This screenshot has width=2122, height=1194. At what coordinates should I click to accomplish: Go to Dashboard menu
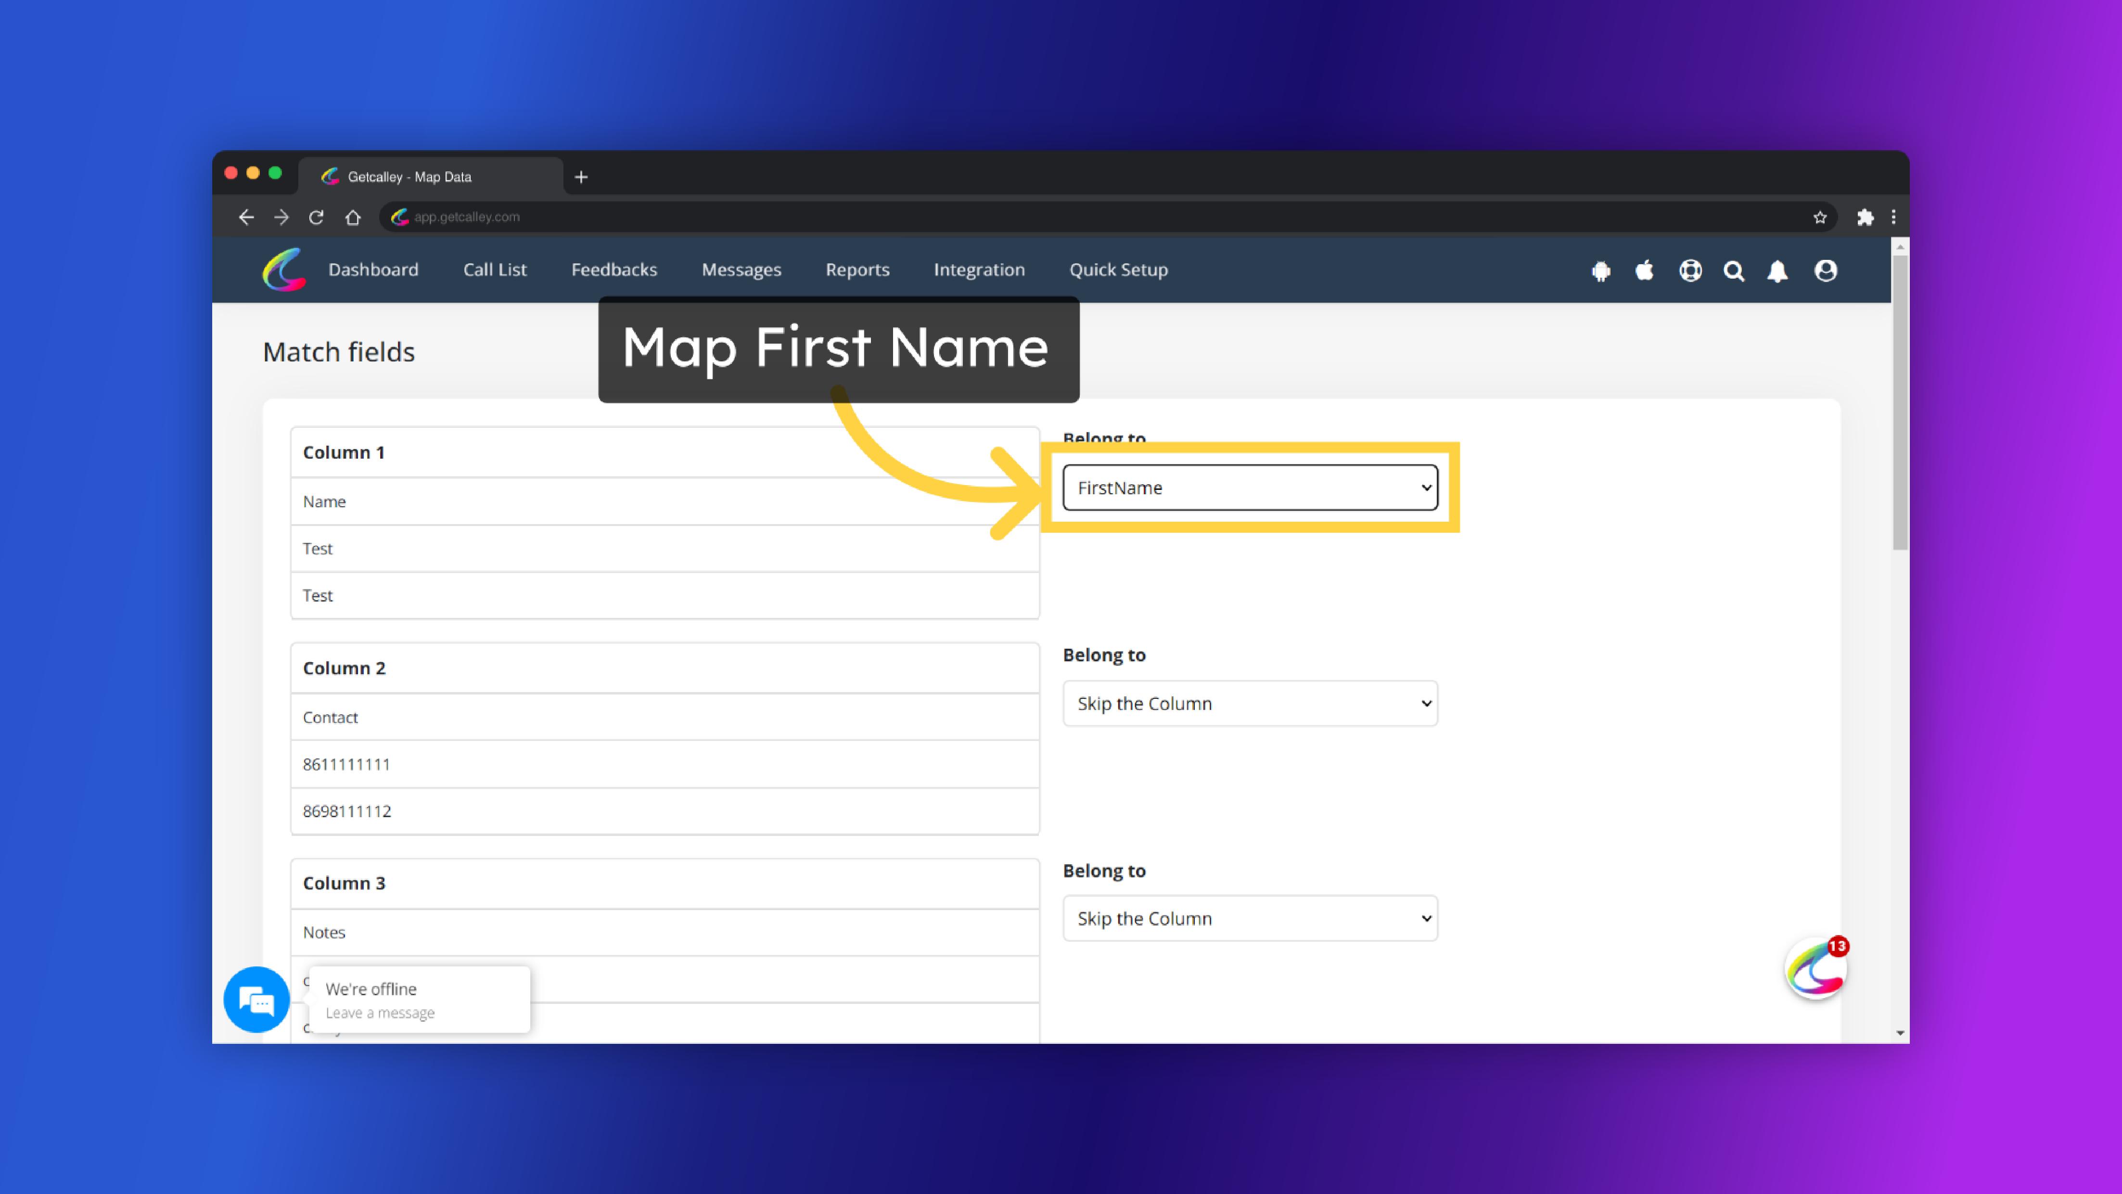(373, 270)
